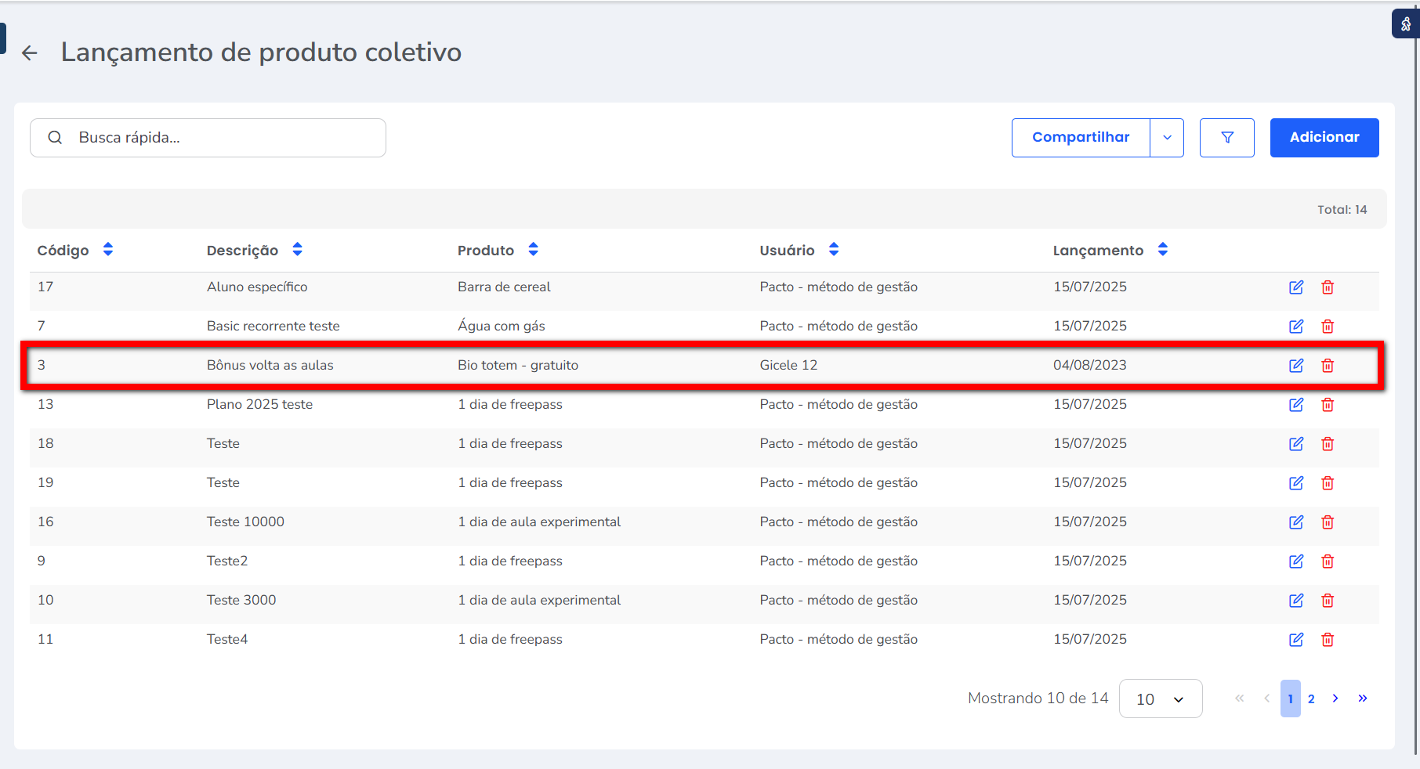1420x769 pixels.
Task: Edit the Bônus volta as aulas entry
Action: click(1296, 366)
